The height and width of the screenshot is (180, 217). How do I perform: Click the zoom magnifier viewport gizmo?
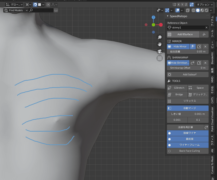tap(159, 37)
